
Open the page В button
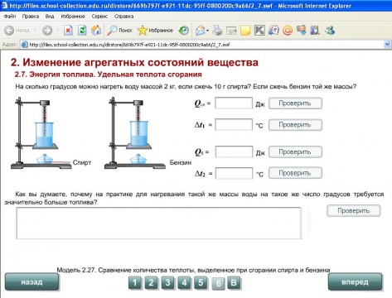[234, 283]
